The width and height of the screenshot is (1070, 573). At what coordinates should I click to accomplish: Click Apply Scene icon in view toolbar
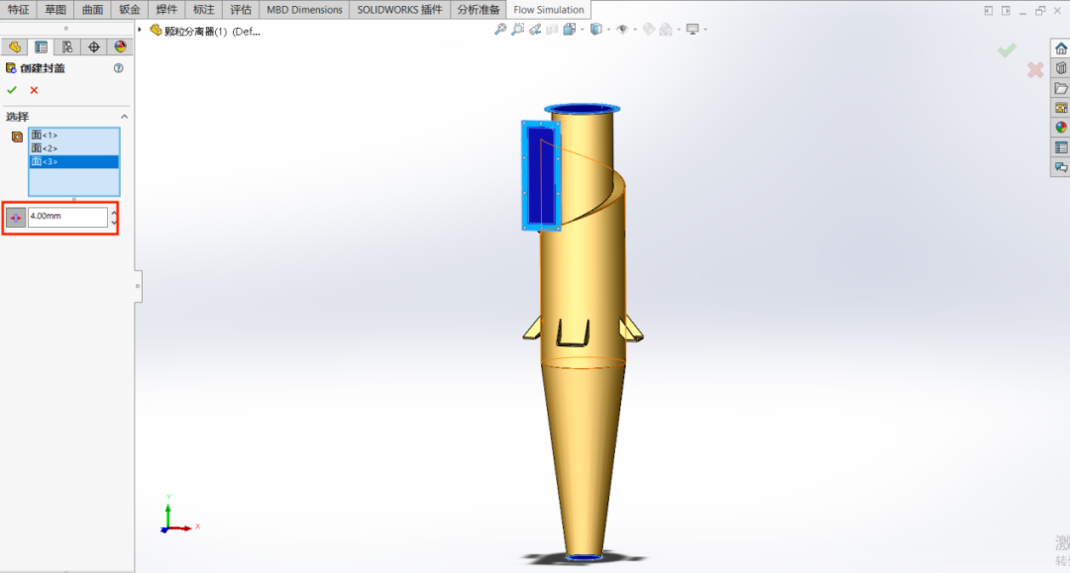click(666, 30)
